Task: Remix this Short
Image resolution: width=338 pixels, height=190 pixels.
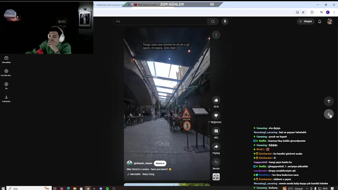Action: [x=216, y=162]
